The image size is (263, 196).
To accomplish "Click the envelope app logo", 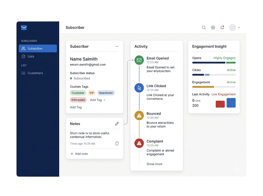I will (24, 27).
